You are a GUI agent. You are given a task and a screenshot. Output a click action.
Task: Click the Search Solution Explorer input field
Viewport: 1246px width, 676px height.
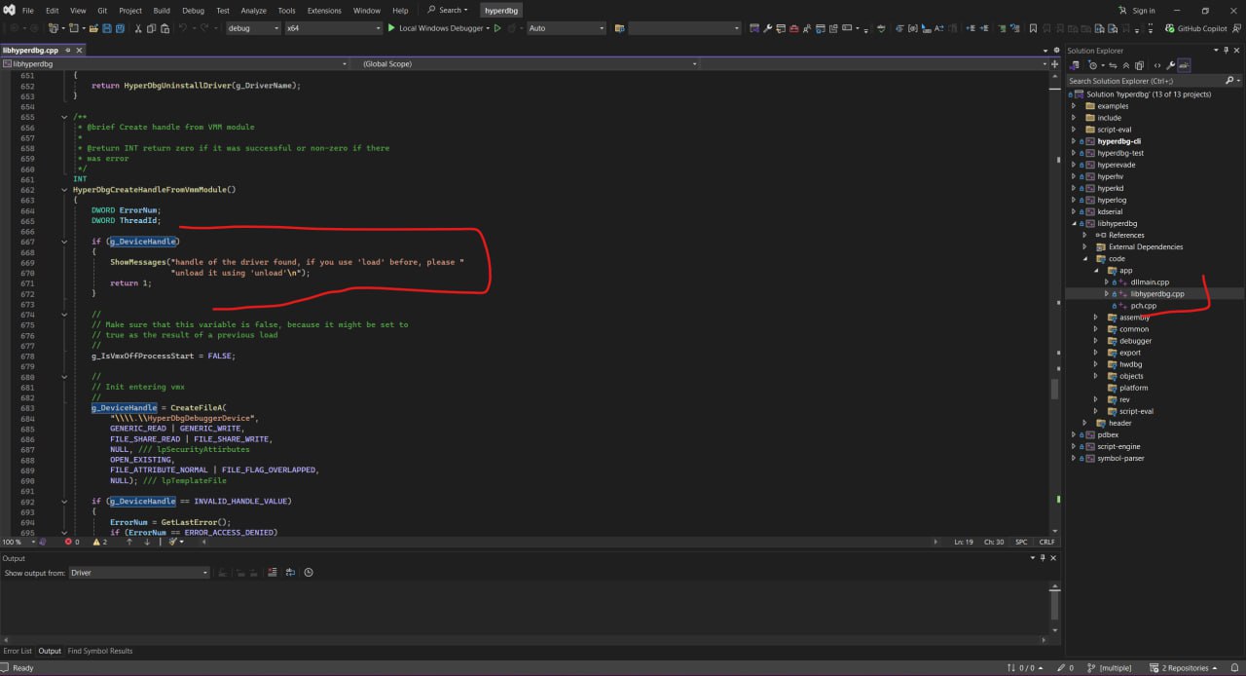pos(1145,81)
